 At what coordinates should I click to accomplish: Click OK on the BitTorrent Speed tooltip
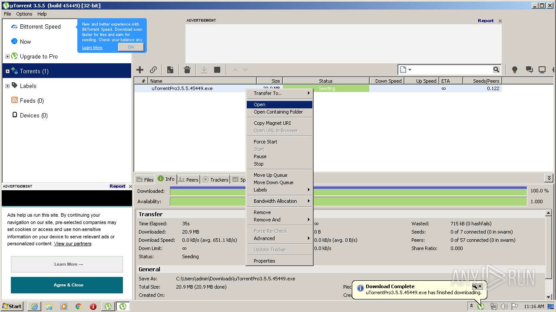[131, 47]
